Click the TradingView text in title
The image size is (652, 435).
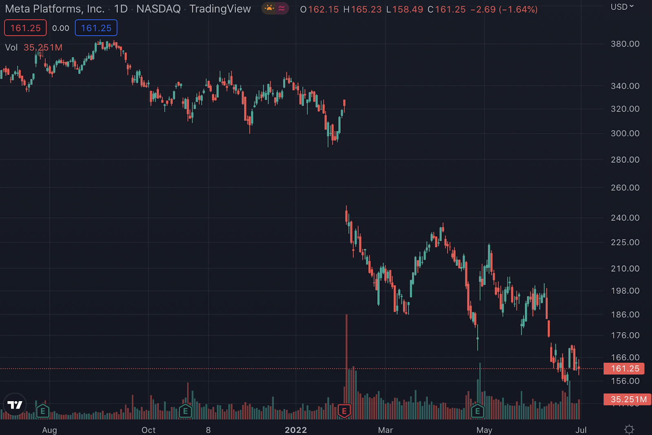[x=220, y=9]
